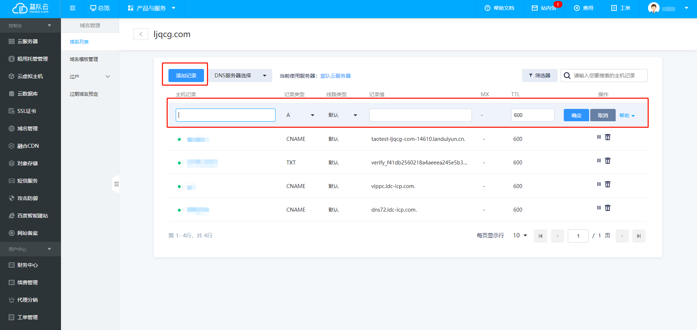Change rows per page dropdown from 10
Viewport: 697px width, 330px height.
point(520,236)
